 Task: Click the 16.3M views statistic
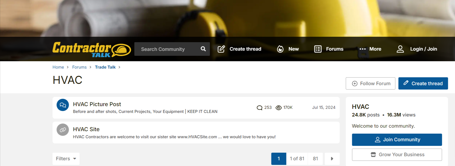[401, 115]
